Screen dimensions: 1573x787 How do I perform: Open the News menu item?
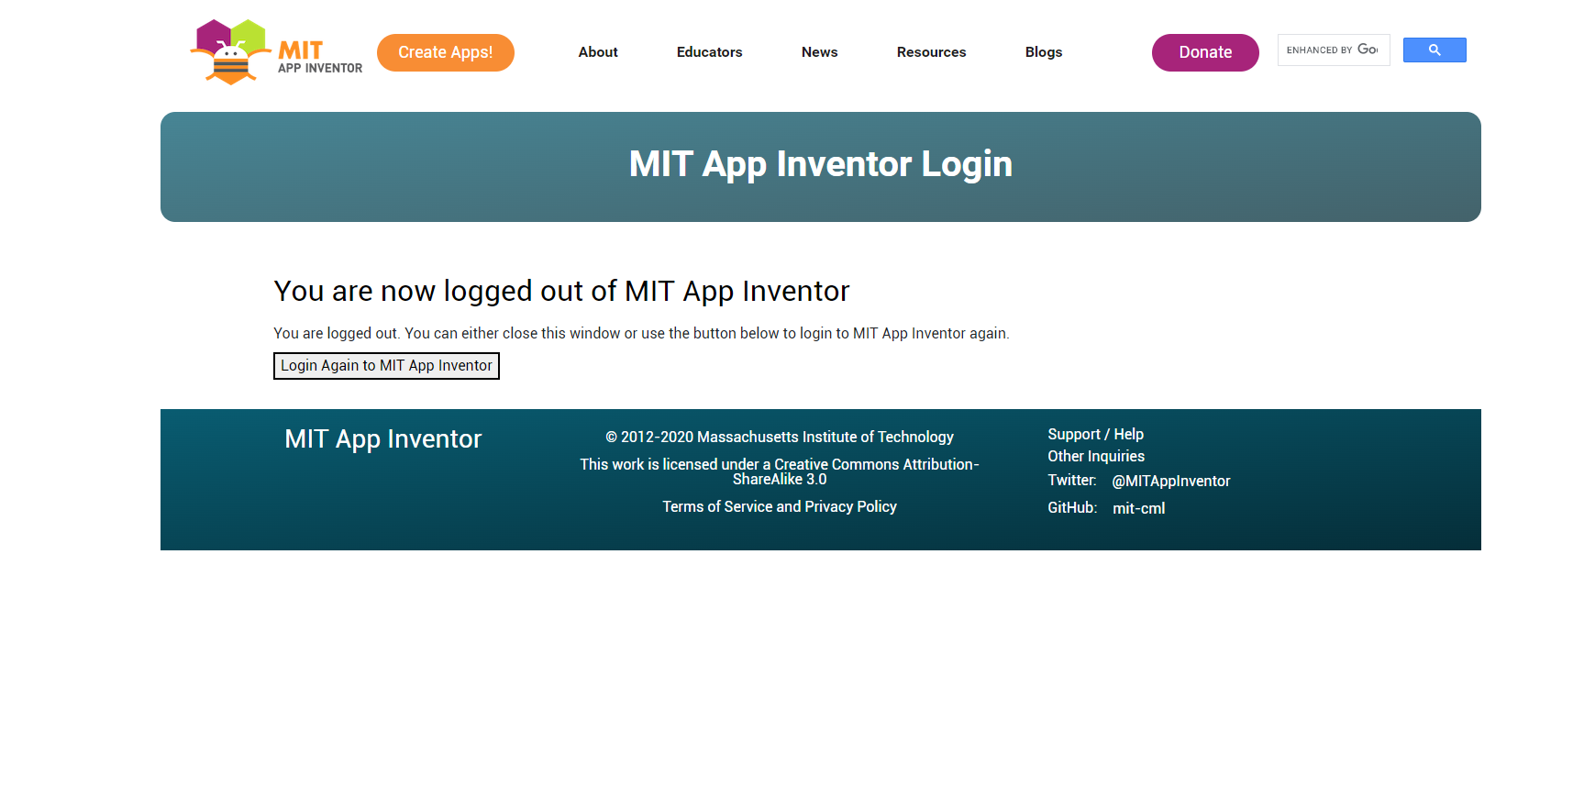coord(819,52)
